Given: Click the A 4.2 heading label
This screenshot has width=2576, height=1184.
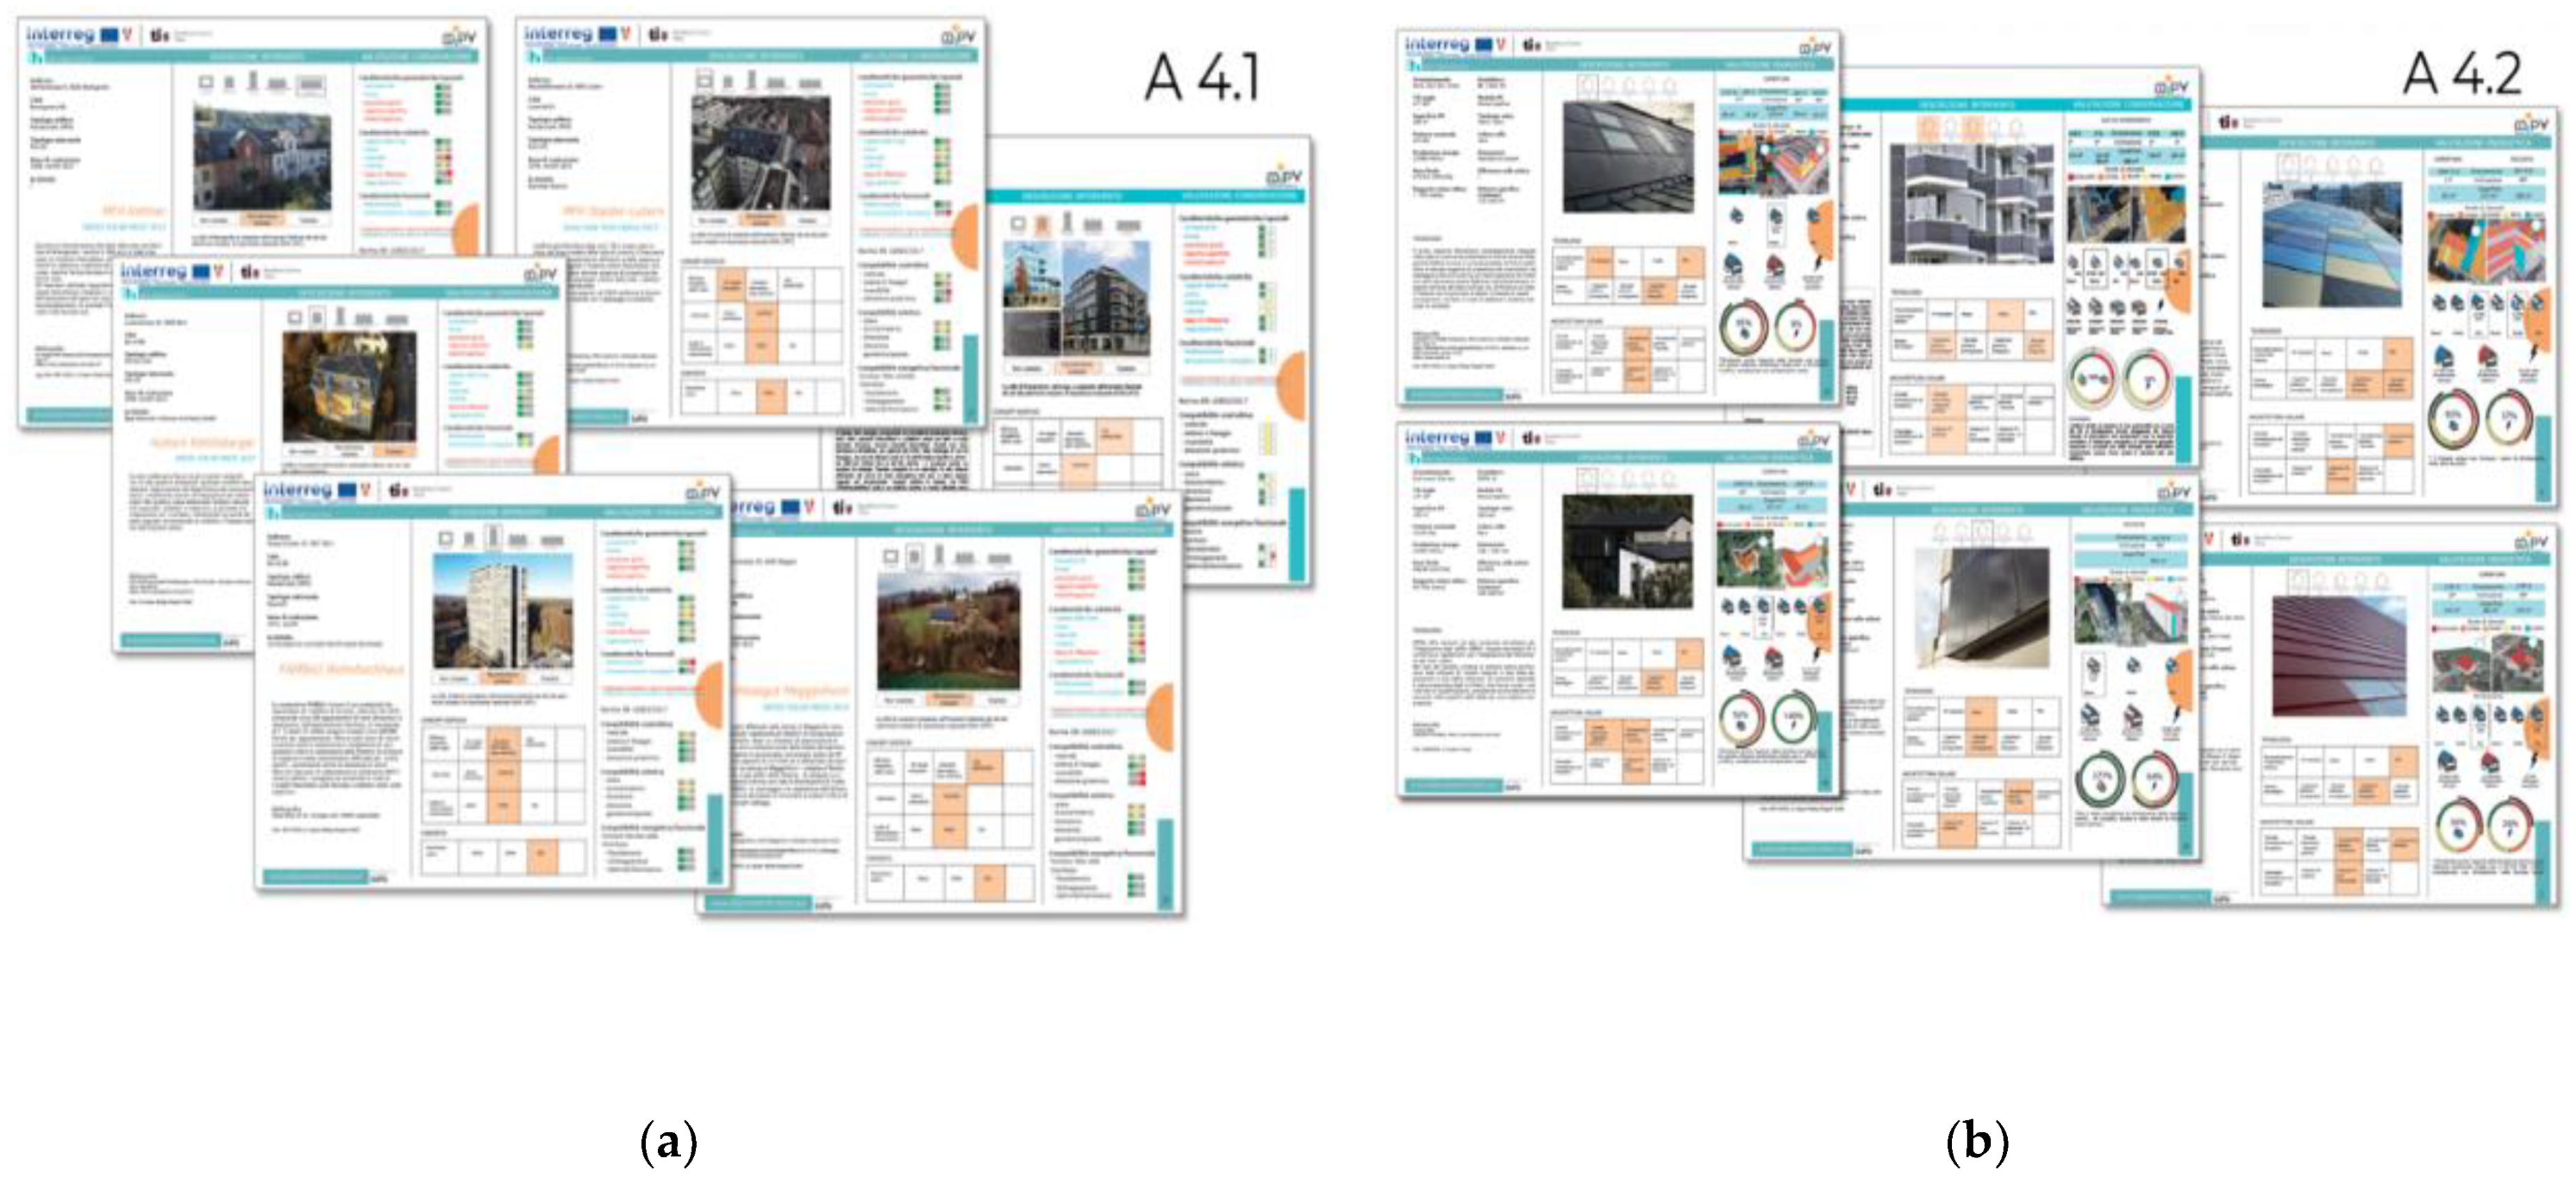Looking at the screenshot, I should [2462, 73].
